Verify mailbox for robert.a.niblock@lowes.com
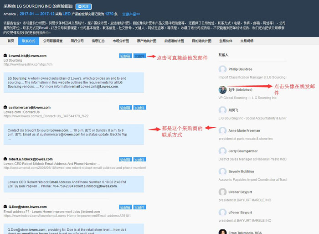Viewport: 319px width, 234px height. 125,159
